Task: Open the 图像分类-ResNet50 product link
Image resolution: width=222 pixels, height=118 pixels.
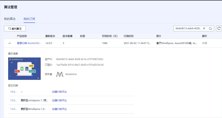Action: click(29, 43)
